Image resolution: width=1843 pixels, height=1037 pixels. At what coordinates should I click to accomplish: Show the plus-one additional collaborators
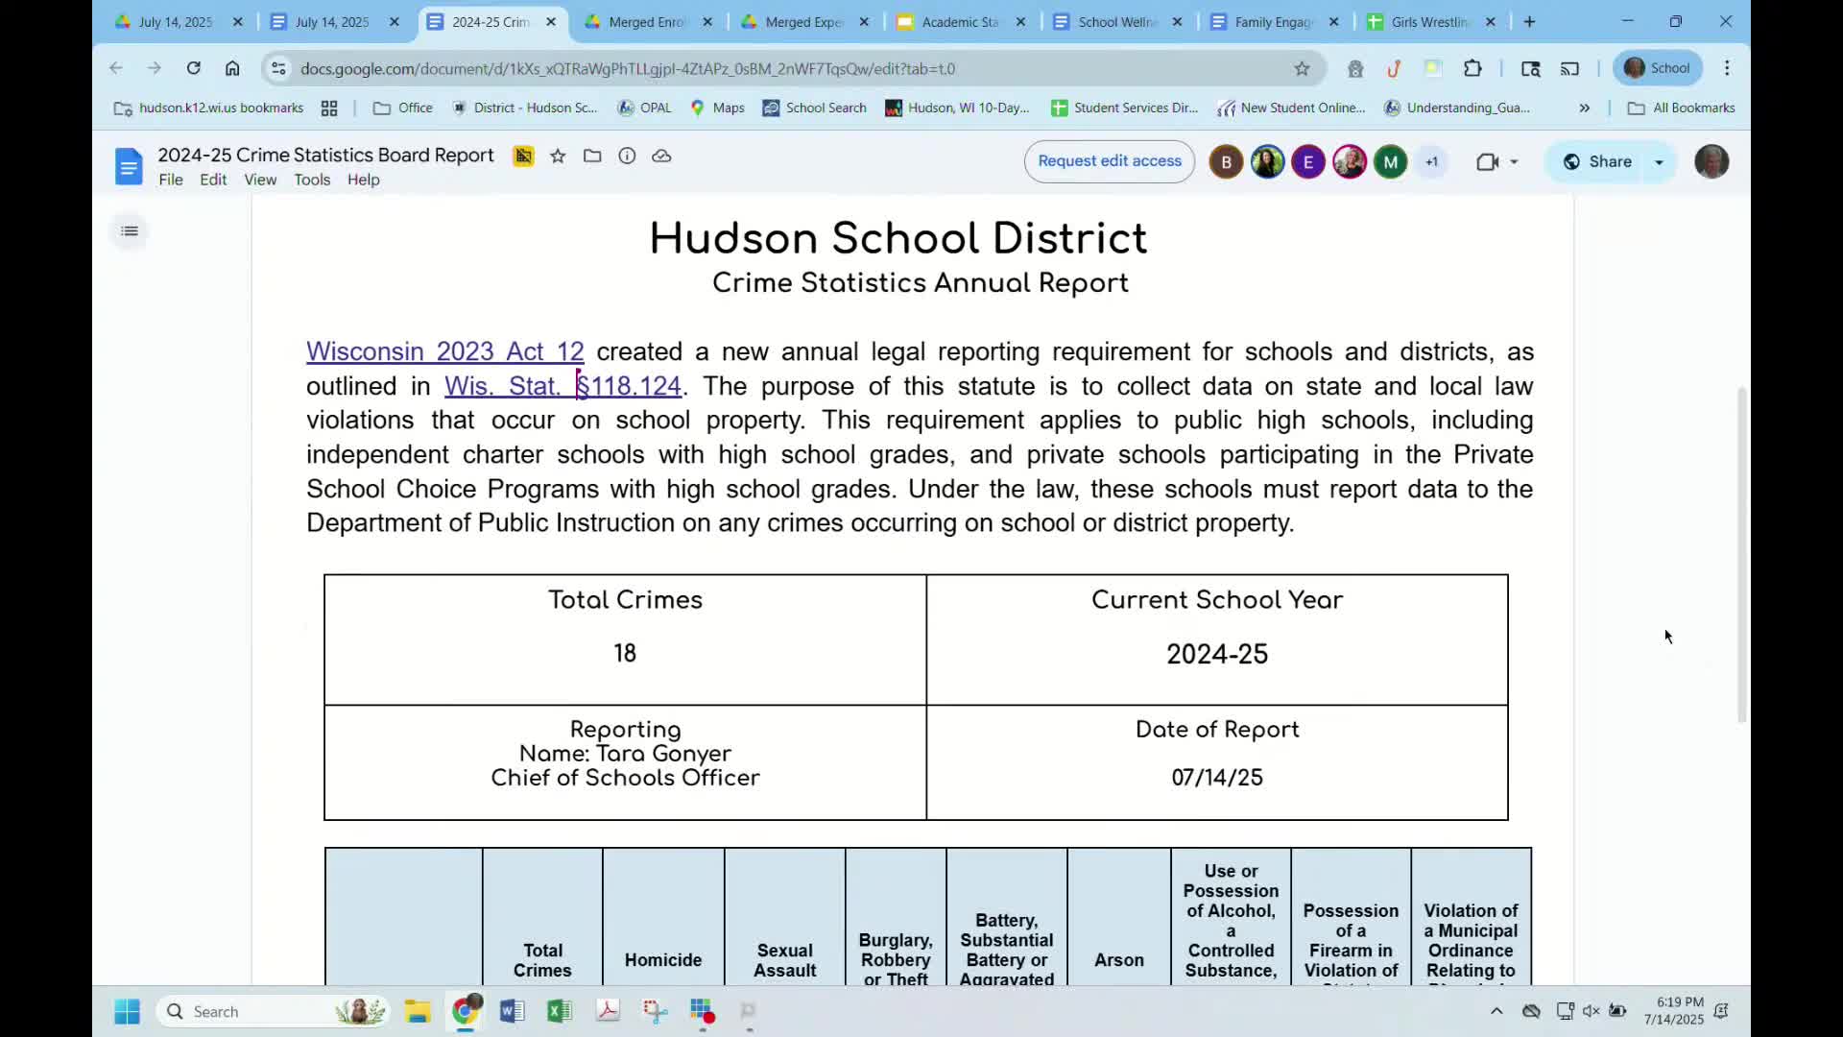point(1431,162)
